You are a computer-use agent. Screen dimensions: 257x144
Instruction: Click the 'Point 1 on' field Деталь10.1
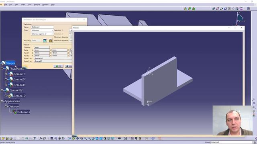tap(53, 58)
